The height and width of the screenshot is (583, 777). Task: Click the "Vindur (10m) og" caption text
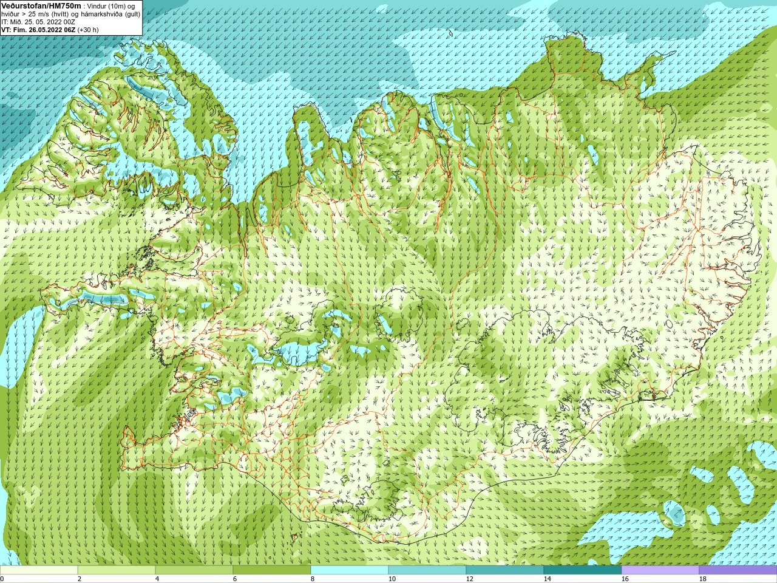pyautogui.click(x=112, y=5)
